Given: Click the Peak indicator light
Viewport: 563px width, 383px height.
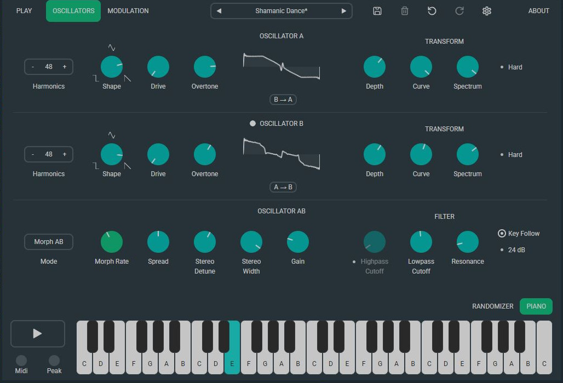Looking at the screenshot, I should pos(54,361).
